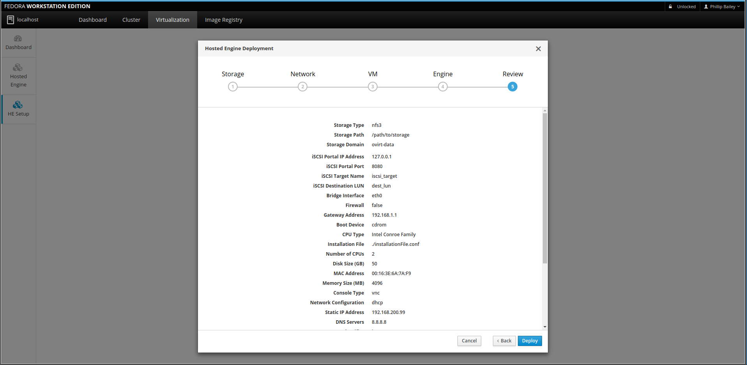This screenshot has height=365, width=747.
Task: Click the Unlocked padlock icon
Action: [x=671, y=7]
